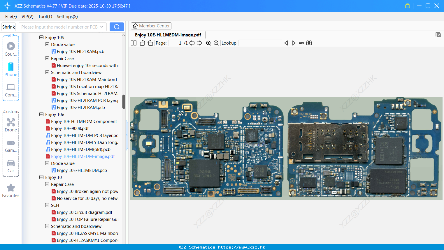Image resolution: width=444 pixels, height=250 pixels.
Task: Open the Courses sidebar icon
Action: (11, 49)
